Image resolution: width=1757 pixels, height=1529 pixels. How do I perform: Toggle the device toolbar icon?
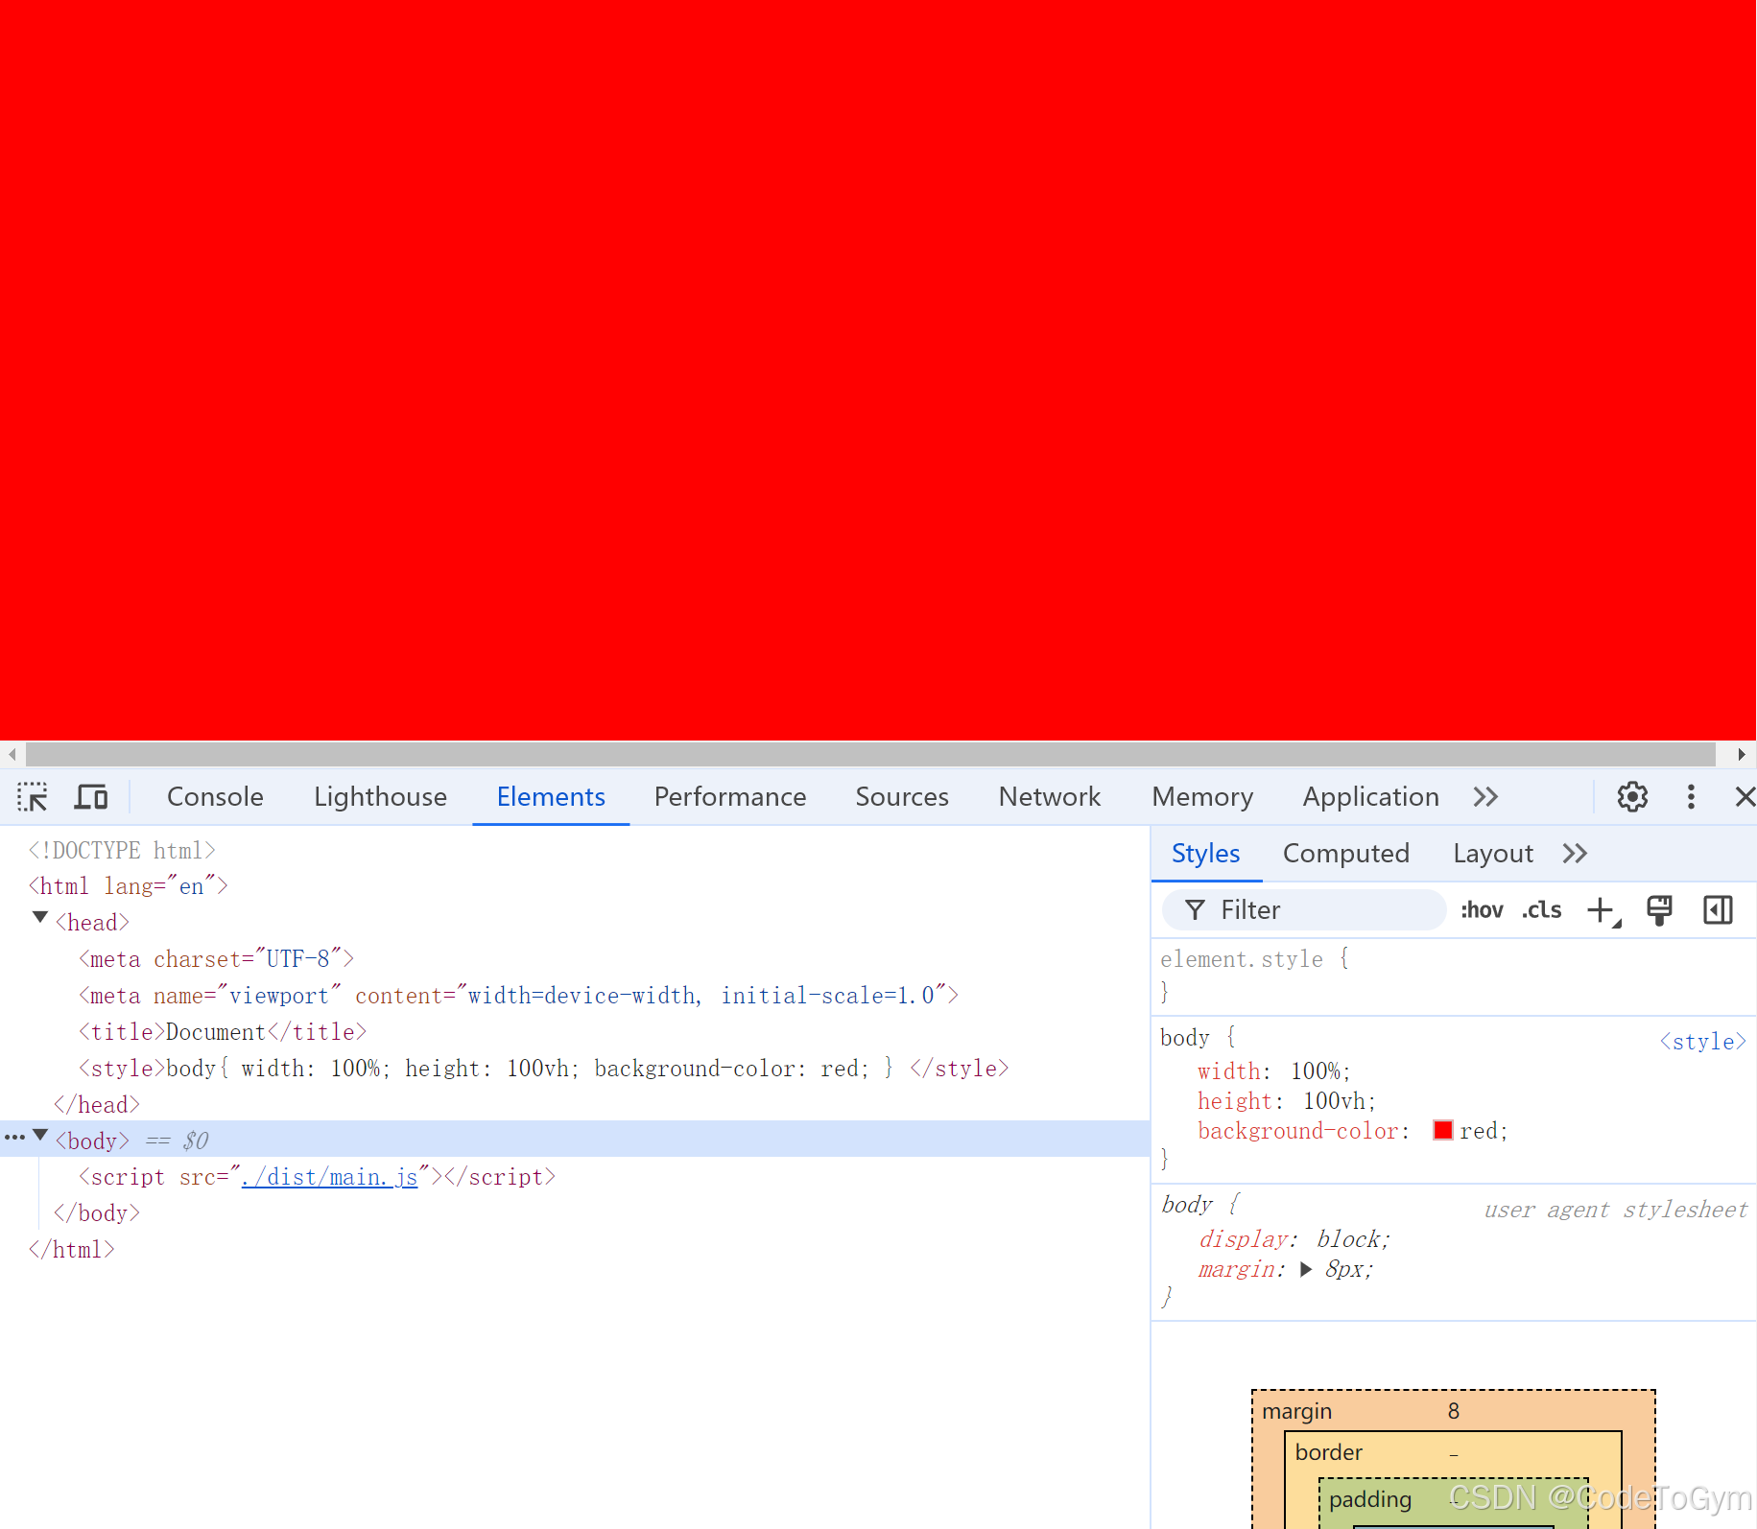click(91, 796)
